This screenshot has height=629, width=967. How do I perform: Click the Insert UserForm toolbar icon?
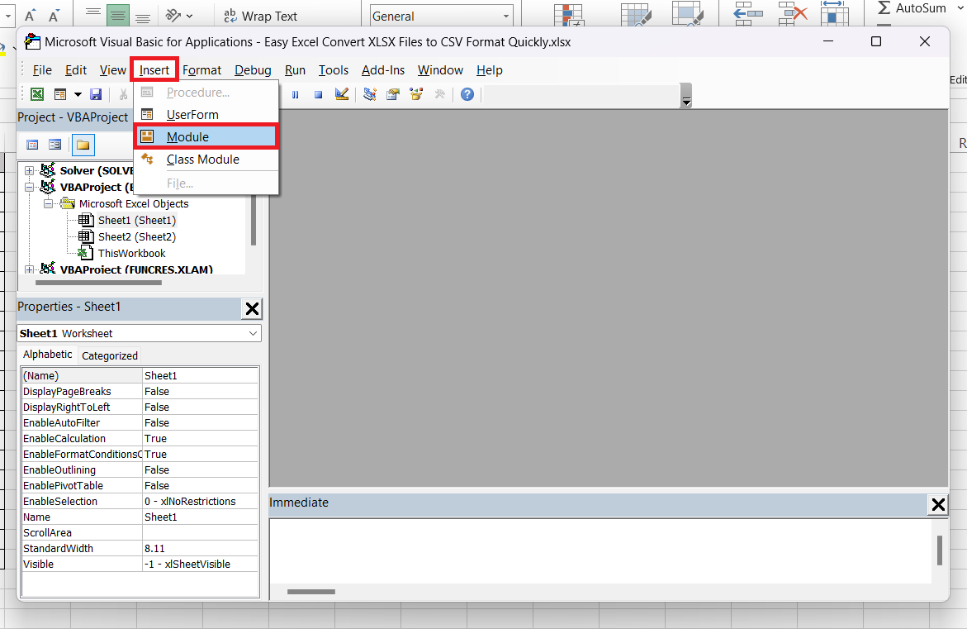tap(60, 94)
